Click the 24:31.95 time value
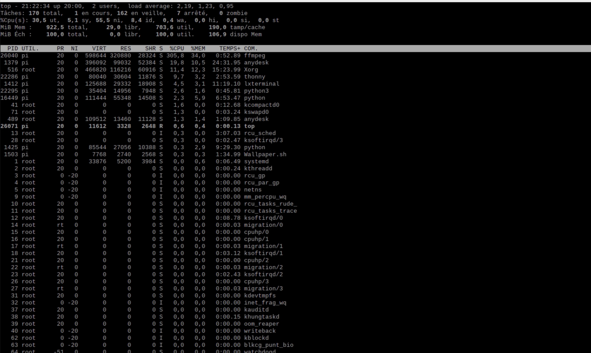 [x=226, y=63]
